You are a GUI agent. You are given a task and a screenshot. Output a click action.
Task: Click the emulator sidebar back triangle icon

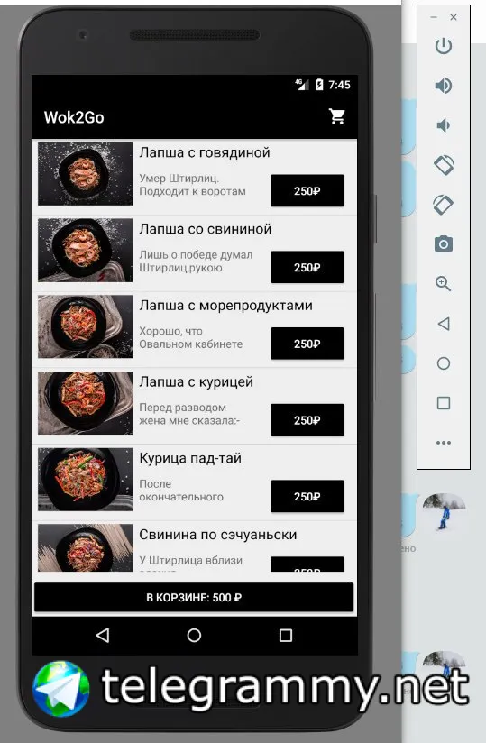(444, 324)
